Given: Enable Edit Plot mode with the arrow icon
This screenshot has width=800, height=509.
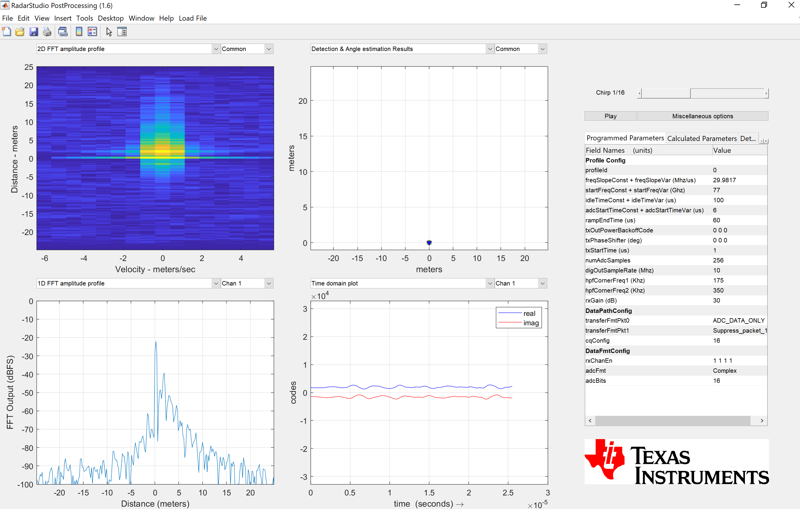Looking at the screenshot, I should 108,31.
